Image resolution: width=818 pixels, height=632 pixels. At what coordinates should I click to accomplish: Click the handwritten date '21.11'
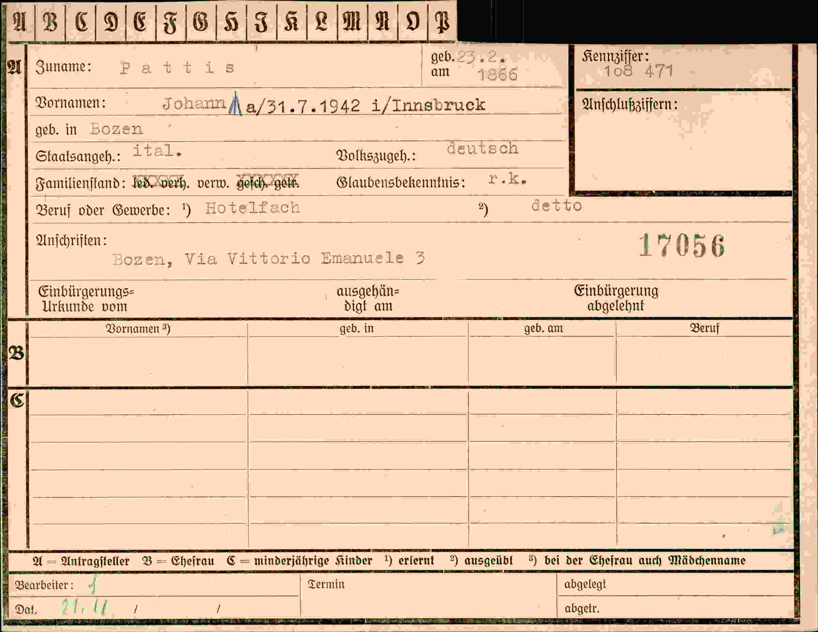point(85,607)
